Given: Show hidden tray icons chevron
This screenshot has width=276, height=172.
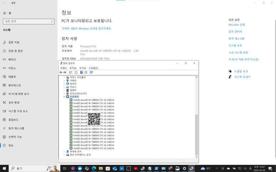Looking at the screenshot, I should 217,168.
